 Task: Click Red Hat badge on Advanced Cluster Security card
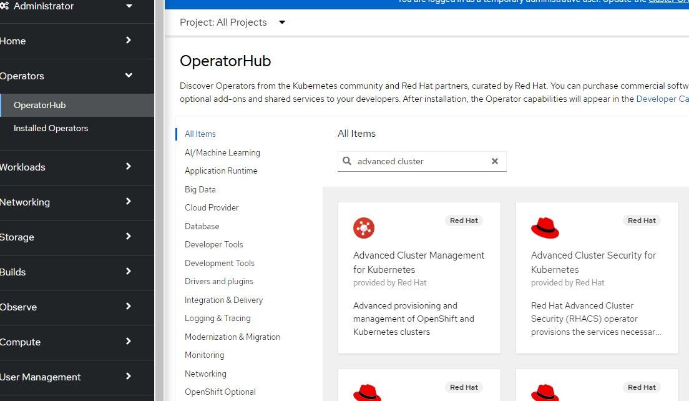click(642, 220)
